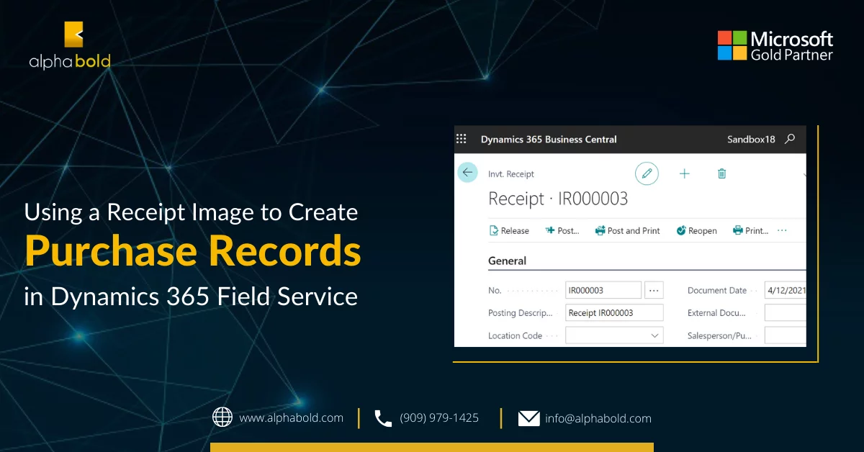Click the General section heading
Screen dimensions: 864x452
point(508,261)
